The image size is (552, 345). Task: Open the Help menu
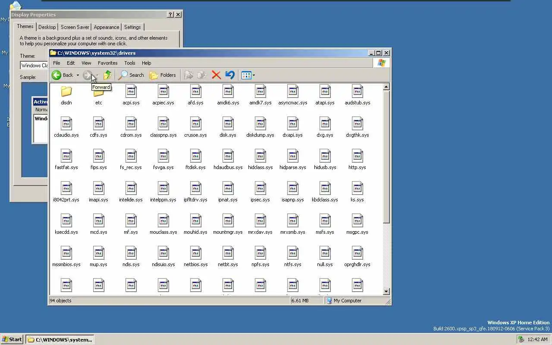[147, 63]
